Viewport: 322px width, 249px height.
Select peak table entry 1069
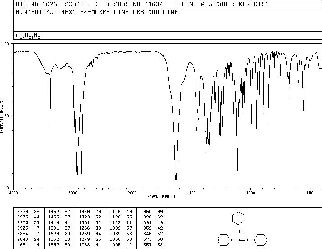pos(115,234)
